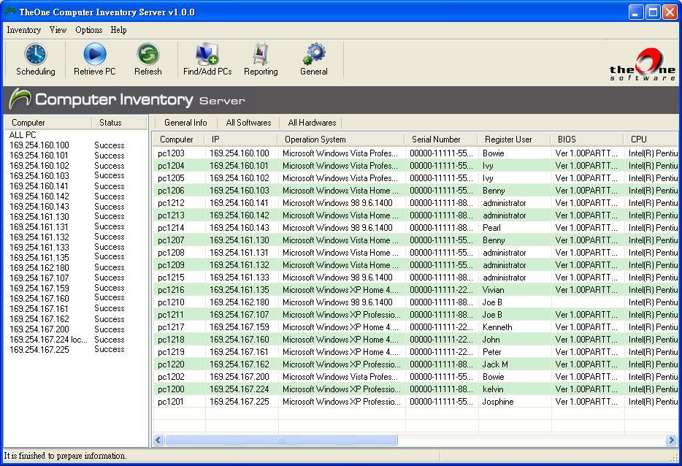
Task: Select the pc1214 table row
Action: (x=417, y=228)
